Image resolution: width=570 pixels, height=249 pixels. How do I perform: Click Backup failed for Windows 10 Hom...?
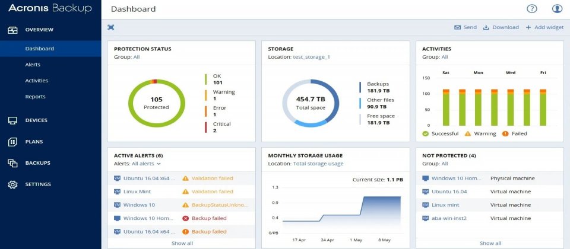(209, 219)
